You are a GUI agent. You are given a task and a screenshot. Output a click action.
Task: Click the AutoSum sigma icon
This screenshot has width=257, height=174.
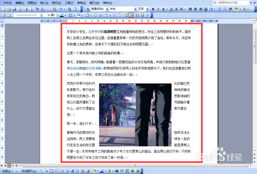[148, 15]
